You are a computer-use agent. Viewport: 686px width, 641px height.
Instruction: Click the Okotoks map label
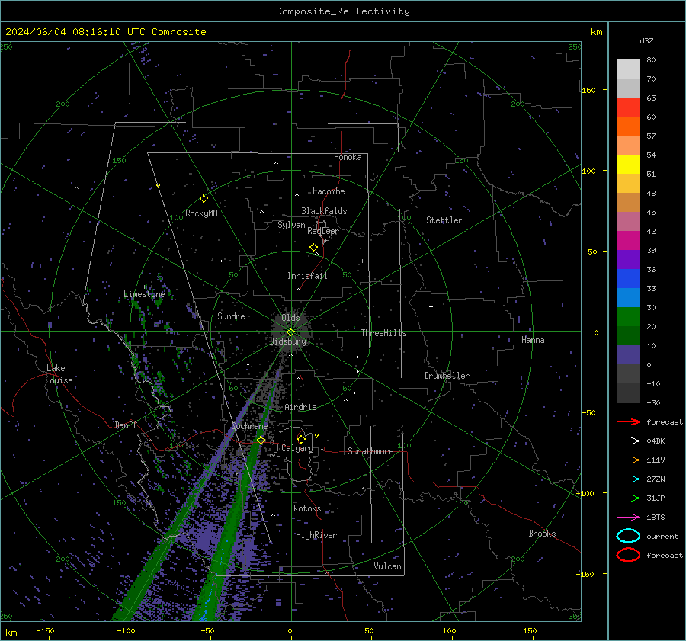(305, 508)
